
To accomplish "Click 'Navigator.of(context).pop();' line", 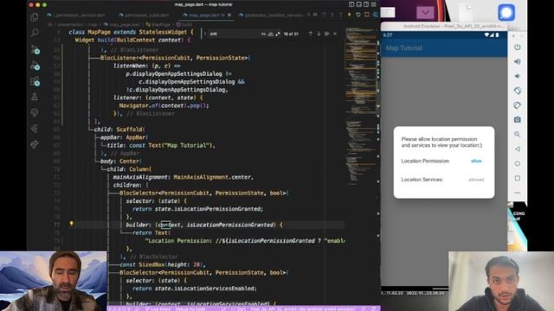I will point(164,105).
